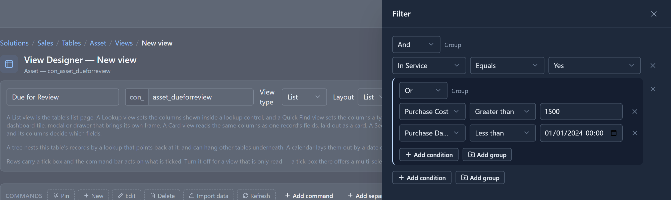Add condition inside the Or group
Viewport: 671px width, 200px height.
coord(428,155)
